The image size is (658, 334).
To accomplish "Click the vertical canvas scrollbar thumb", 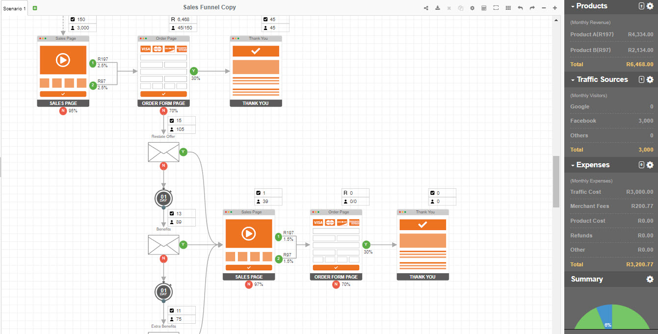I will coord(556,181).
